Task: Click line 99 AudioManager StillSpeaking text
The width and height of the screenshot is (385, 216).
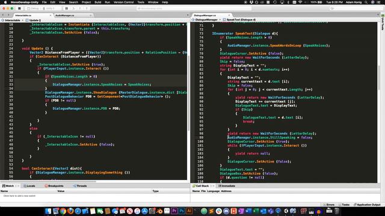Action: pos(270,137)
